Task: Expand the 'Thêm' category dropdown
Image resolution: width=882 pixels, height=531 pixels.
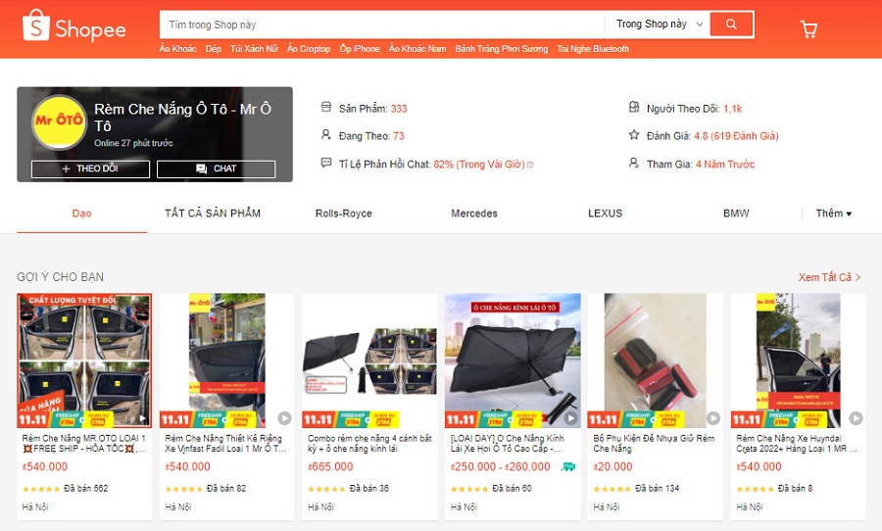Action: (x=834, y=214)
